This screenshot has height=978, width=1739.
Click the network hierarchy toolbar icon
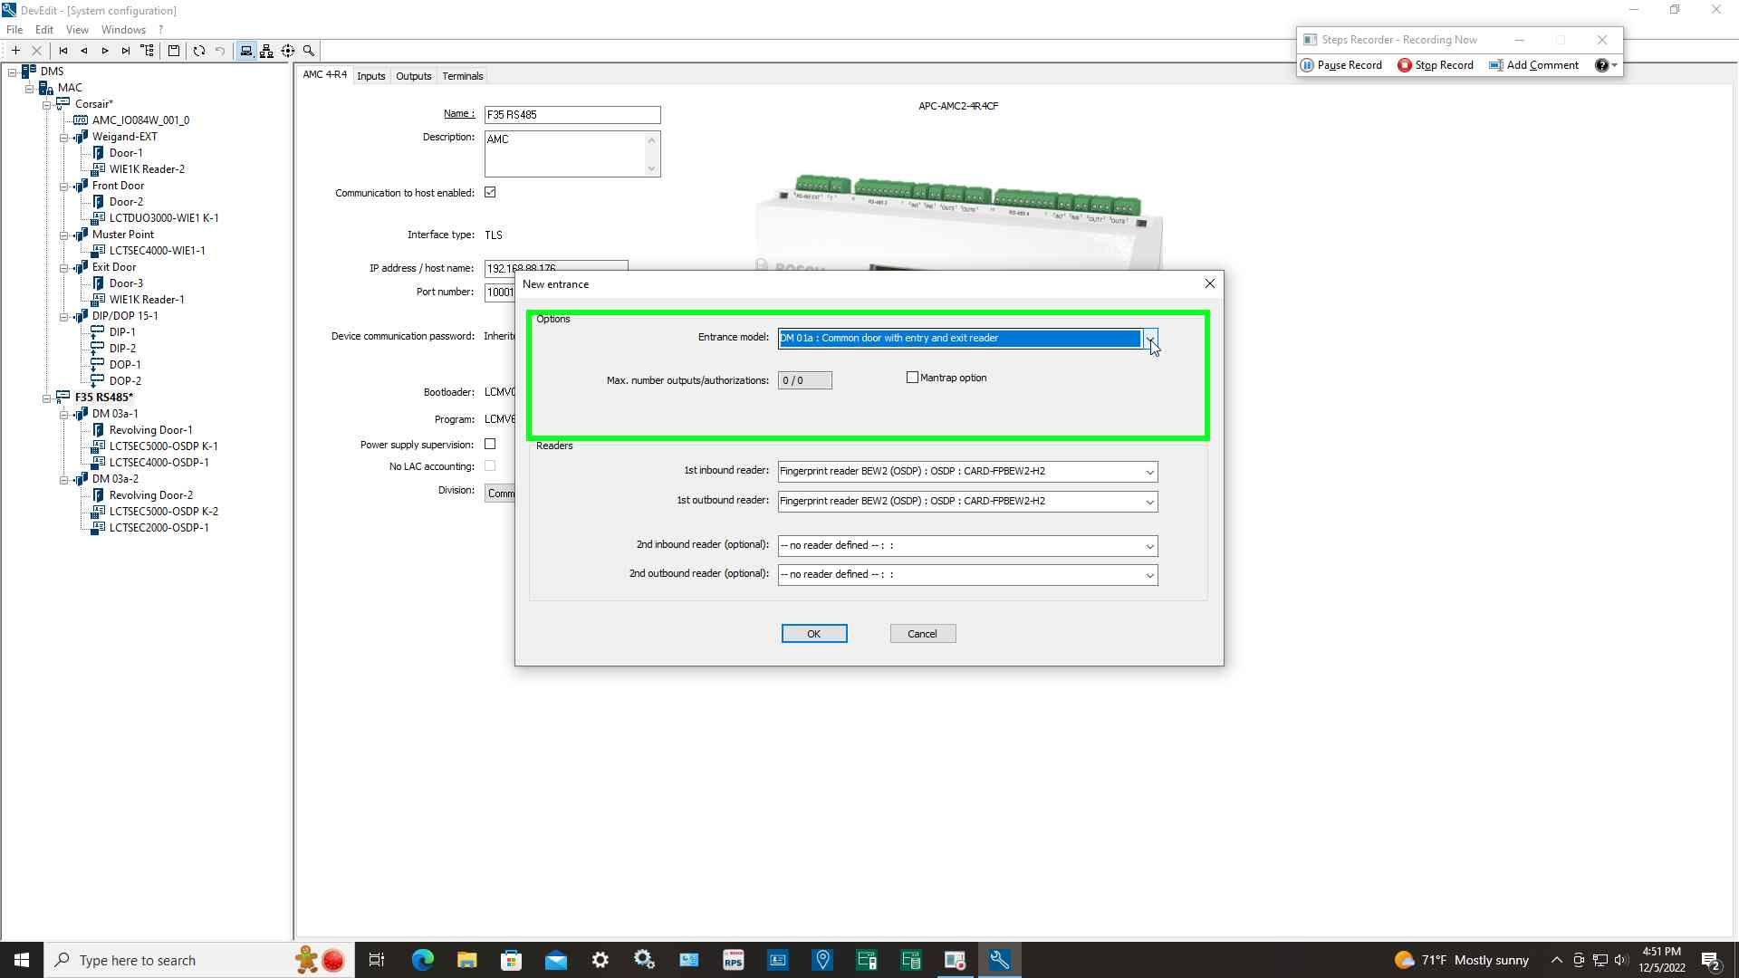pos(266,51)
